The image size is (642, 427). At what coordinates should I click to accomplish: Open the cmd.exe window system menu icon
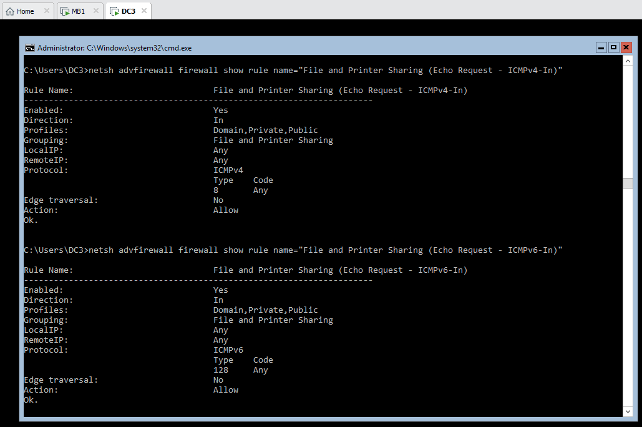pos(29,48)
